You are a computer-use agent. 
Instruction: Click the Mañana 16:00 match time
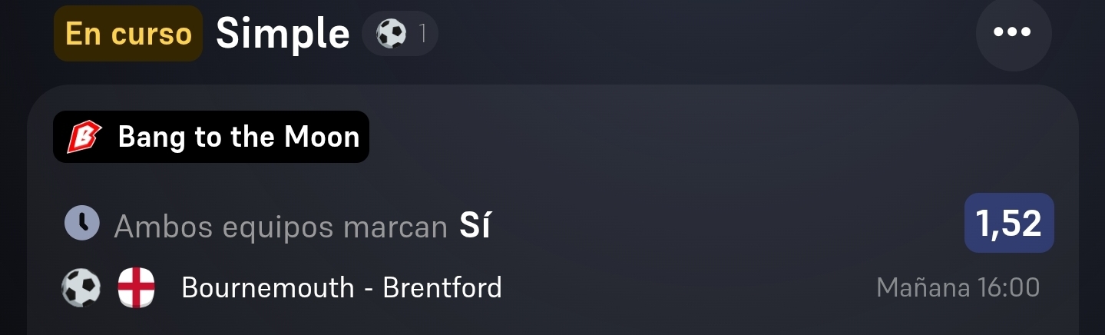pyautogui.click(x=958, y=288)
